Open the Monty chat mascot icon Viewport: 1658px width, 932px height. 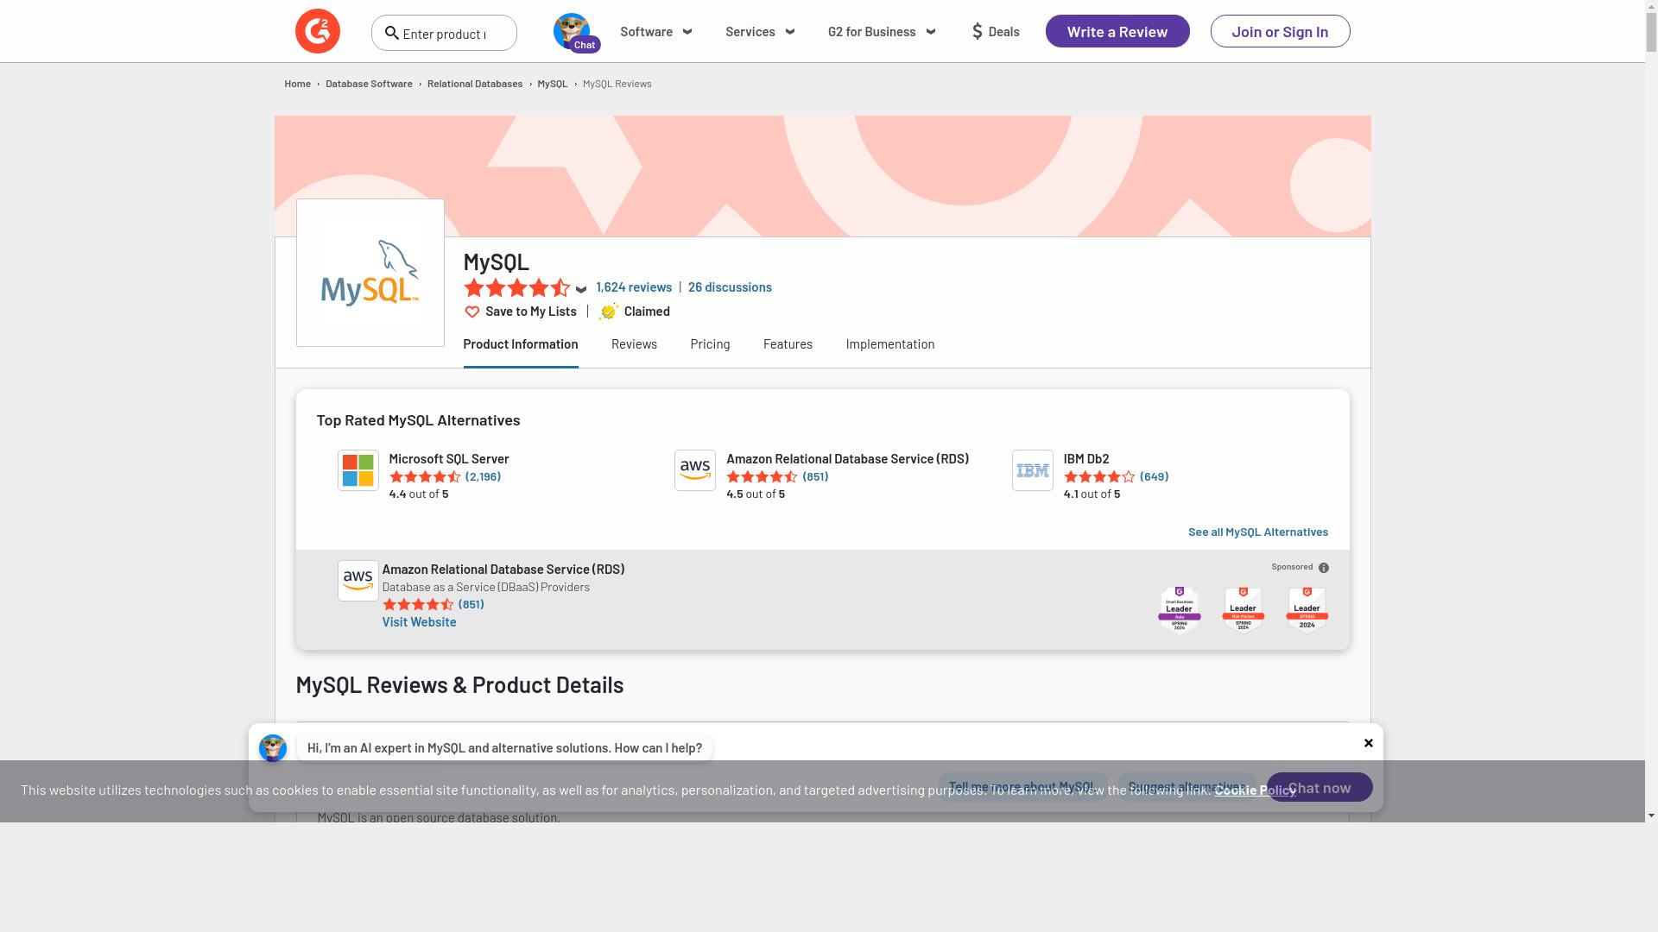[x=572, y=31]
